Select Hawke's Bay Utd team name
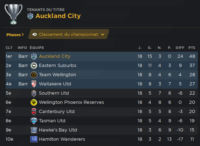 [58, 130]
